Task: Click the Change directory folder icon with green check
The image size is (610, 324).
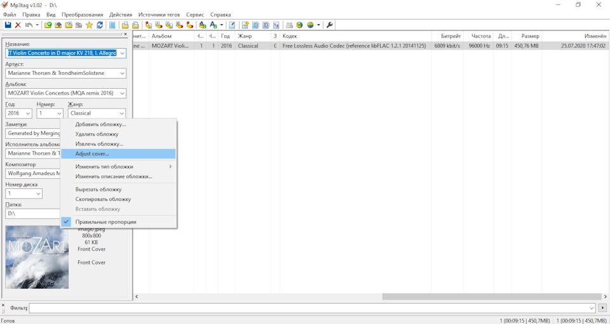Action: (48, 25)
